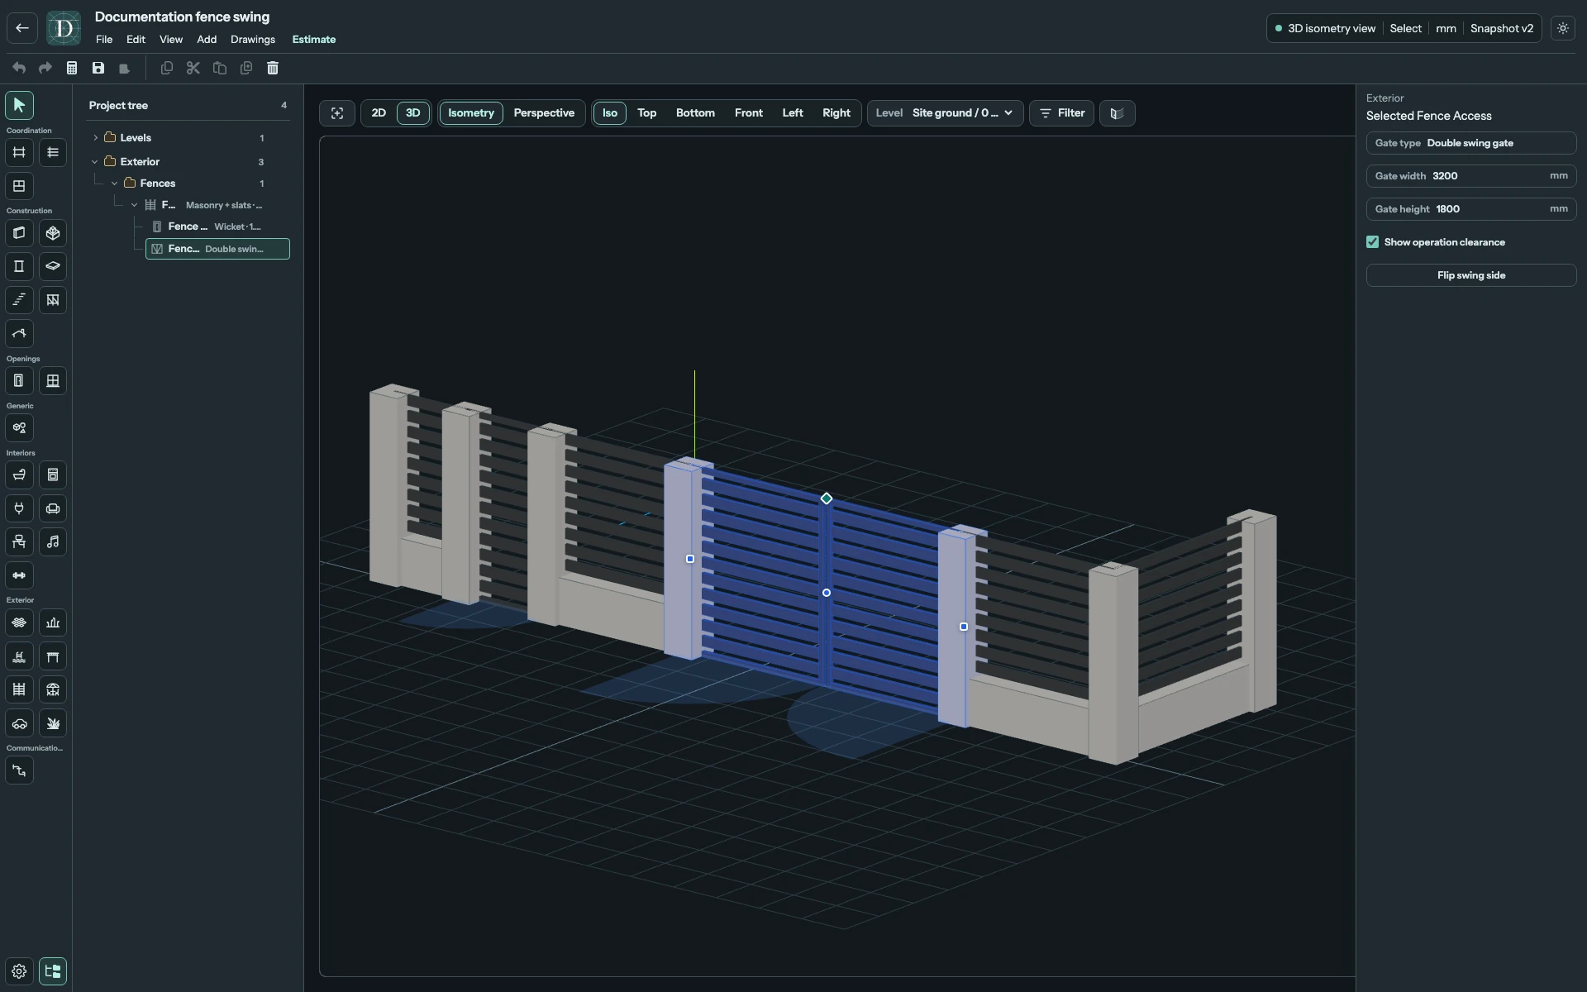1587x992 pixels.
Task: Expand the Levels tree node
Action: click(x=95, y=138)
